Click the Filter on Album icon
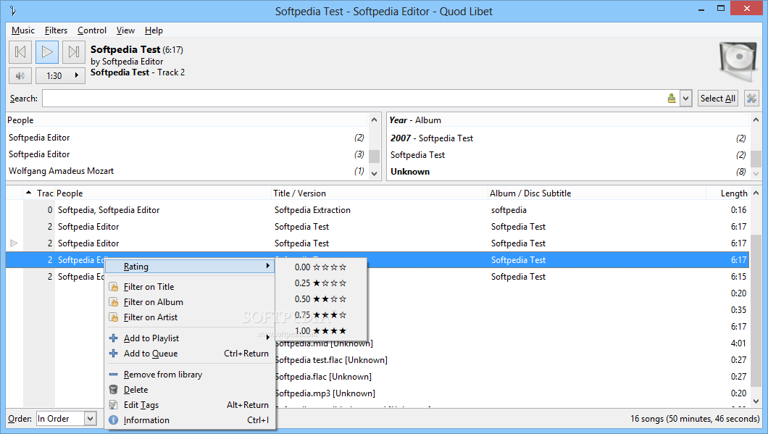 [x=114, y=302]
